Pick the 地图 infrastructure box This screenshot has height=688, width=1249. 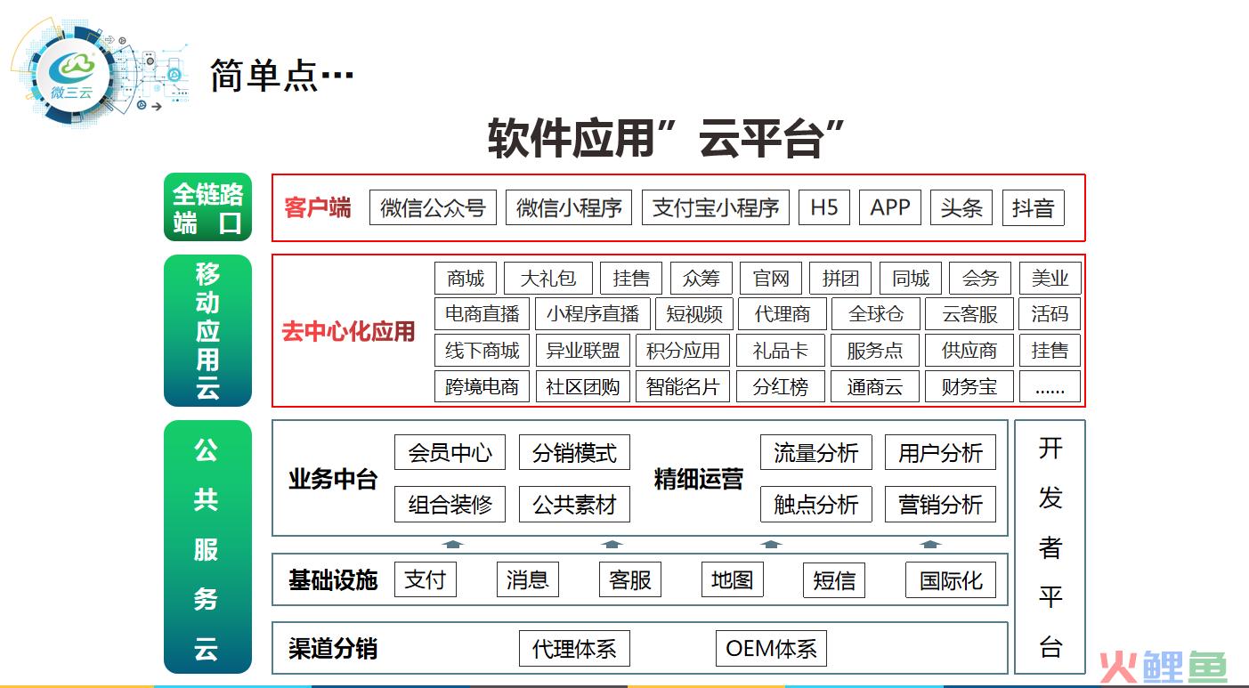click(x=733, y=579)
